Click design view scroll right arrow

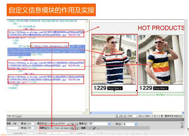point(183,113)
